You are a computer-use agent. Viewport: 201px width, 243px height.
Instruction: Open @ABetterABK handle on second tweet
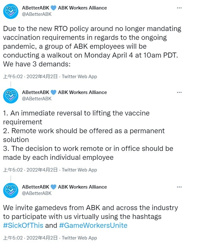37,99
